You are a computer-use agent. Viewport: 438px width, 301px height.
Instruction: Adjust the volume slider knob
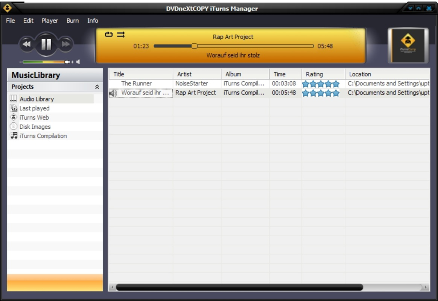pos(67,62)
